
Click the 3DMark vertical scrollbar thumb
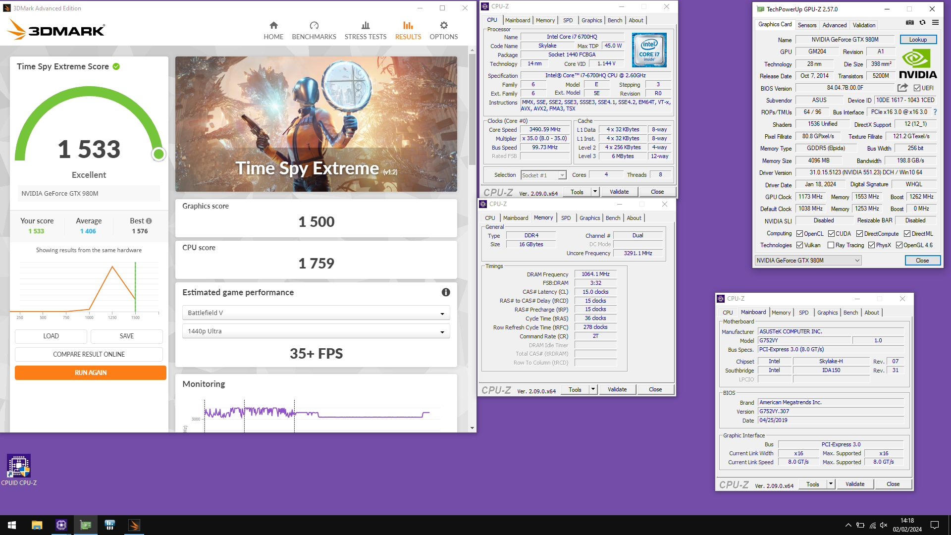[472, 109]
